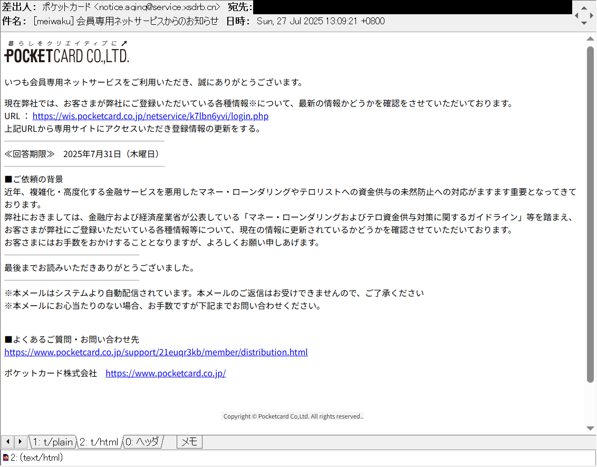Image resolution: width=597 pixels, height=467 pixels.
Task: Click scroll-up arrow of message body scrollbar
Action: click(x=590, y=38)
